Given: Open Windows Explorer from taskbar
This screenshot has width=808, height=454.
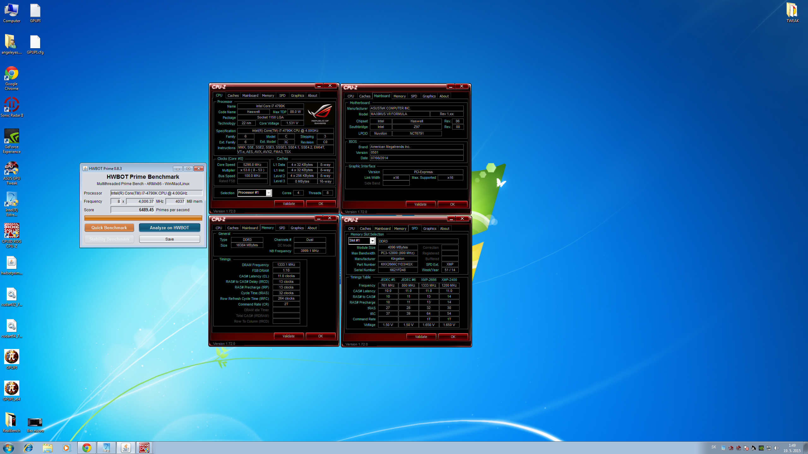Looking at the screenshot, I should click(48, 448).
